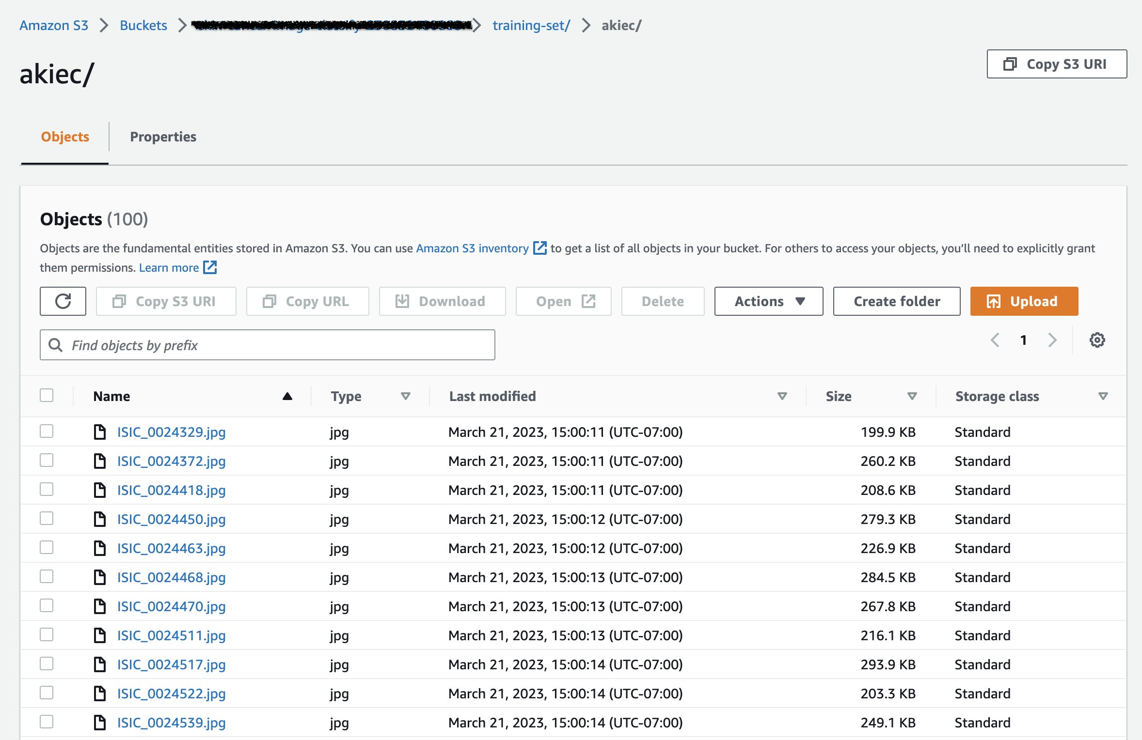
Task: Select checkbox for ISIC_0024418.jpg
Action: [x=47, y=489]
